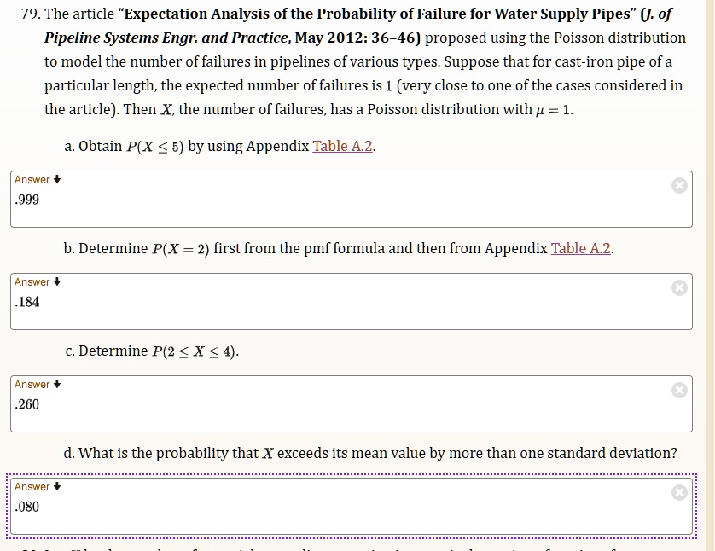This screenshot has width=715, height=551.
Task: Click the X icon beside the .184 answer
Action: click(679, 287)
